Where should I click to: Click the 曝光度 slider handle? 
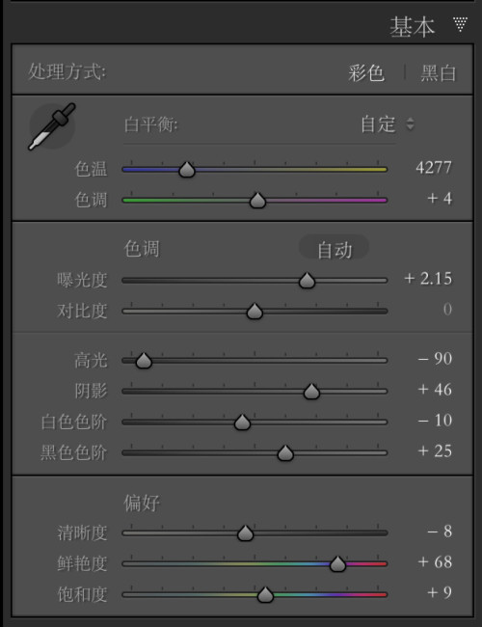[x=307, y=281]
